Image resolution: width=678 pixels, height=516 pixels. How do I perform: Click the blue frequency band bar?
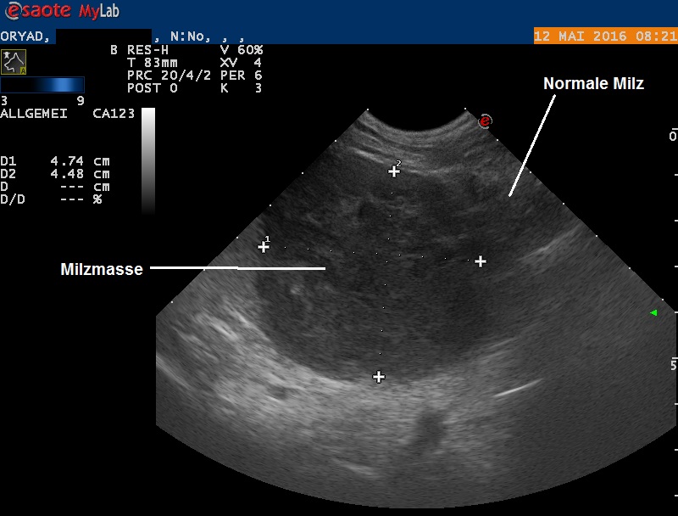coord(42,85)
